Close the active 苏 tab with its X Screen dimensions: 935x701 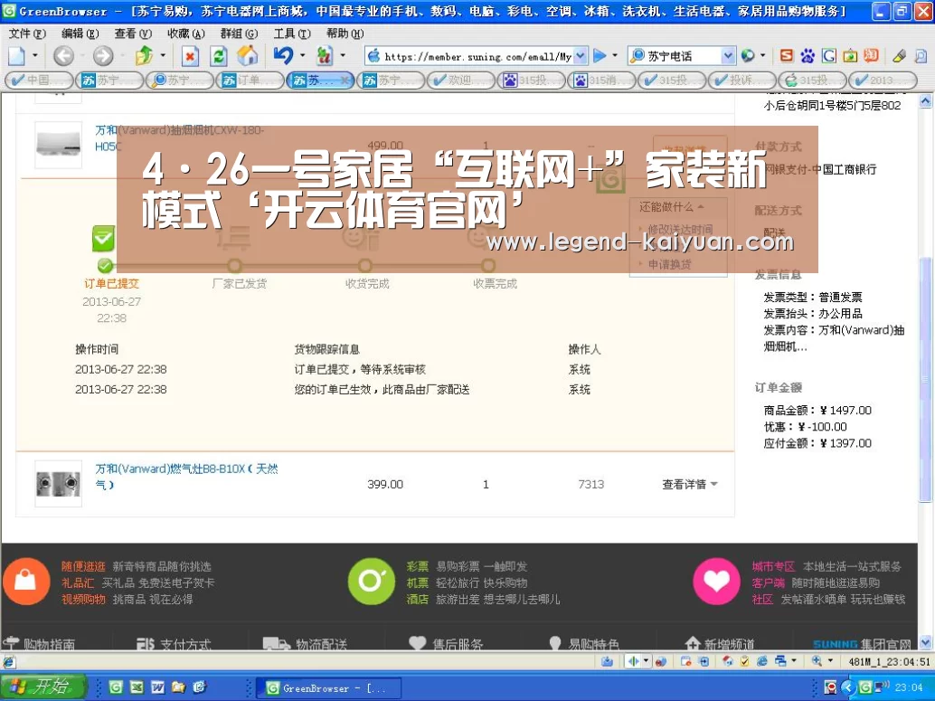[344, 81]
